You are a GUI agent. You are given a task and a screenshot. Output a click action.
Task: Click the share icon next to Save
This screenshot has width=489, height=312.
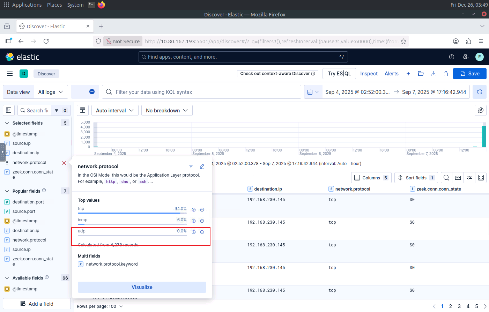446,74
